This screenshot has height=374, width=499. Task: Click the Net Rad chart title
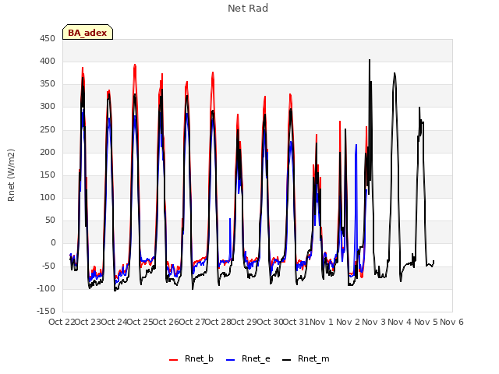pyautogui.click(x=248, y=9)
